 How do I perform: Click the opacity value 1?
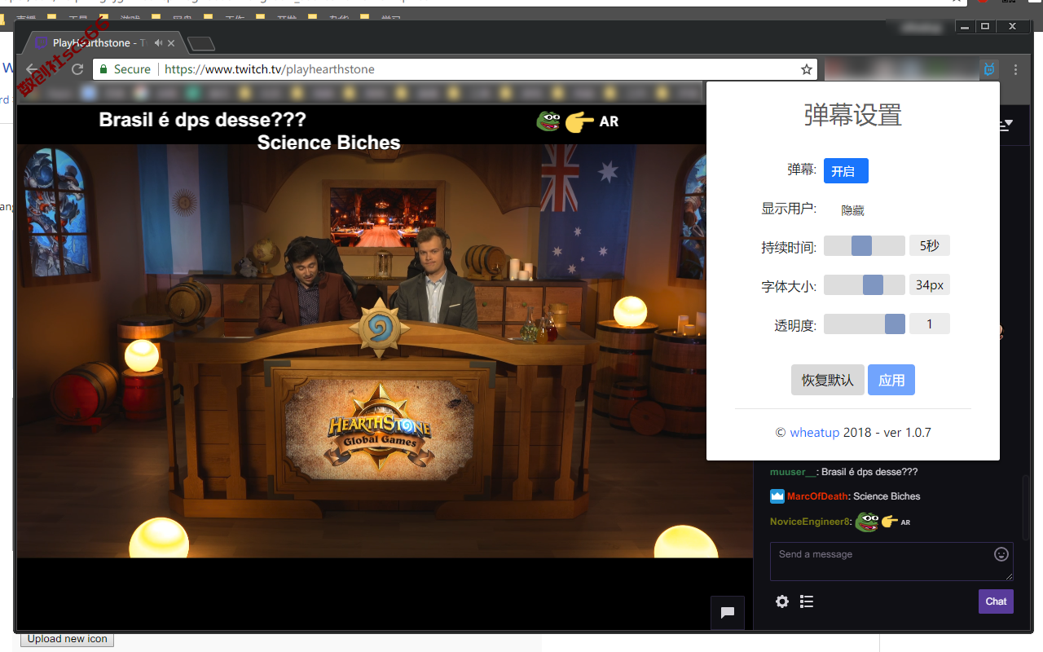click(930, 324)
